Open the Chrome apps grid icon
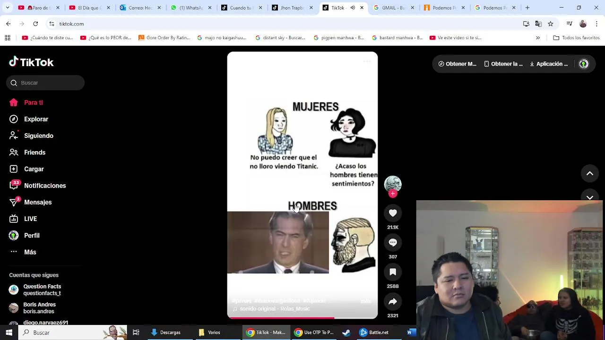The image size is (605, 340). [x=8, y=38]
